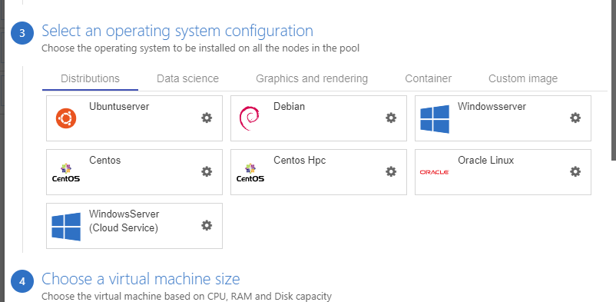Click the Debian swirl logo
616x302 pixels.
(x=249, y=118)
